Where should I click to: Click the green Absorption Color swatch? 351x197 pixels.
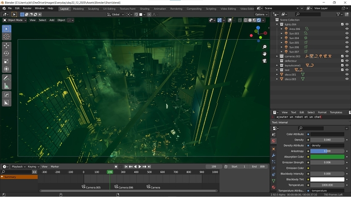[x=327, y=157]
